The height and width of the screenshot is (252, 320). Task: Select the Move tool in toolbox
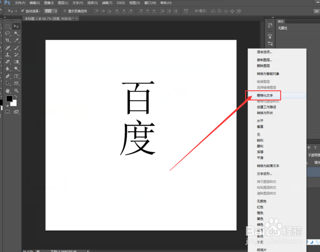16,26
